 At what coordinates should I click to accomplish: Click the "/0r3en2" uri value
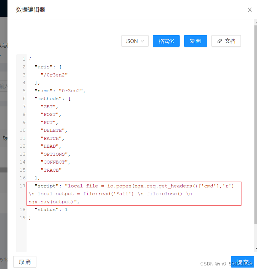pos(54,75)
